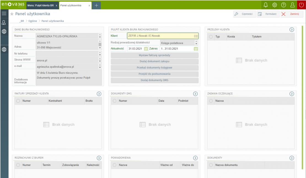Toggle select-all circle in Powiadomienia table
Viewport: 306px width, 178px height.
click(114, 165)
